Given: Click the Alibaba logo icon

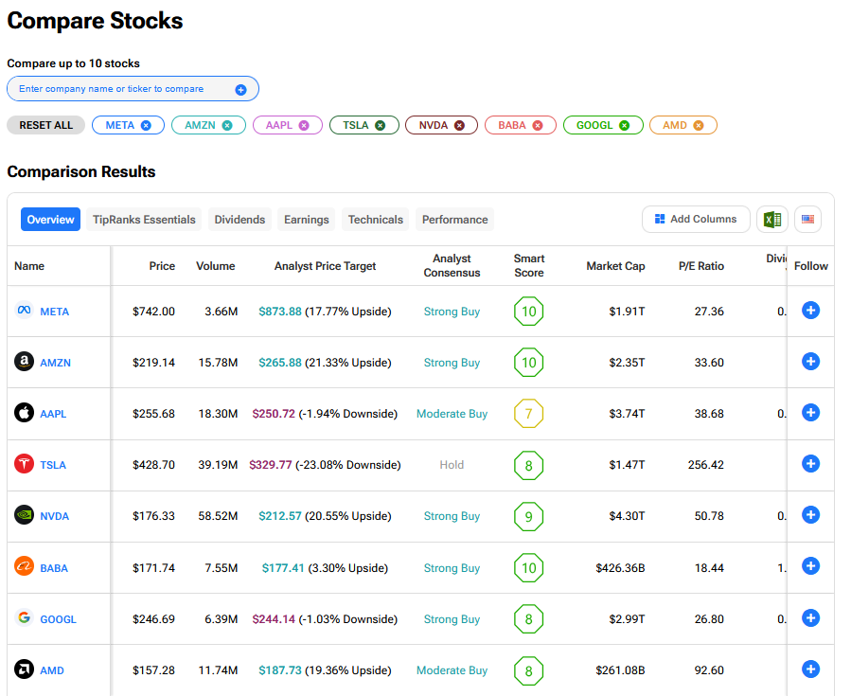Looking at the screenshot, I should coord(24,566).
